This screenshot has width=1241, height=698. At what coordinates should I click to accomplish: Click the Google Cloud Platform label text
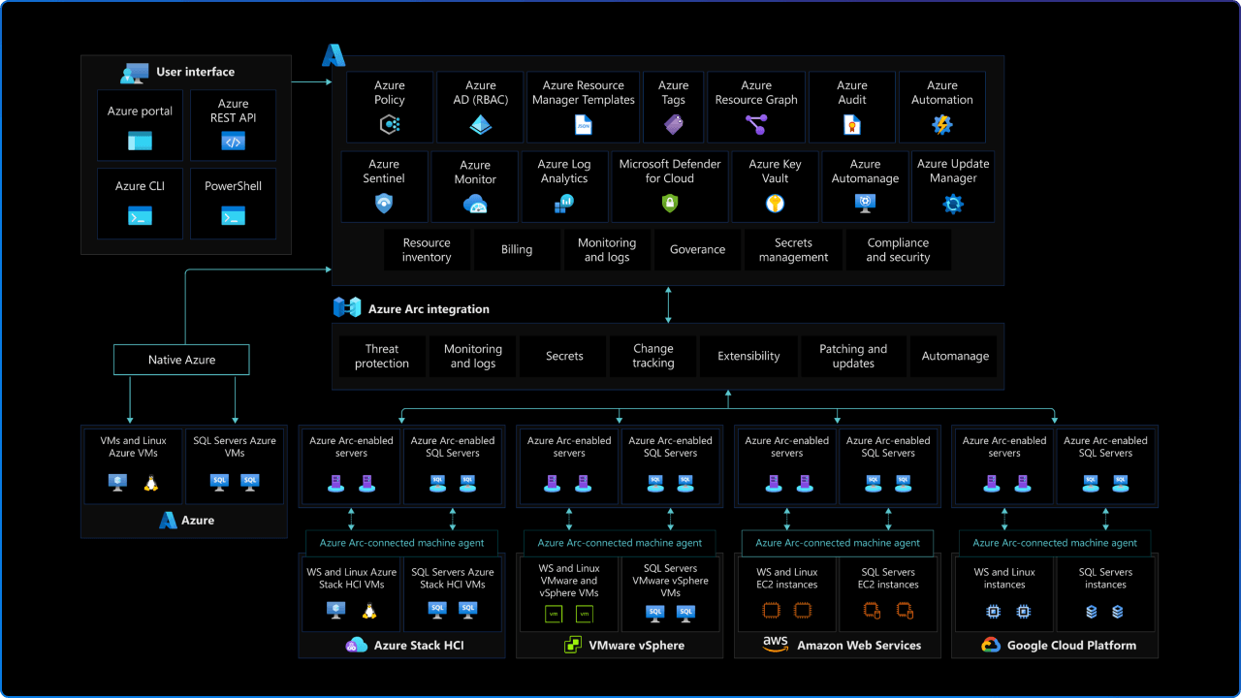coord(1071,646)
